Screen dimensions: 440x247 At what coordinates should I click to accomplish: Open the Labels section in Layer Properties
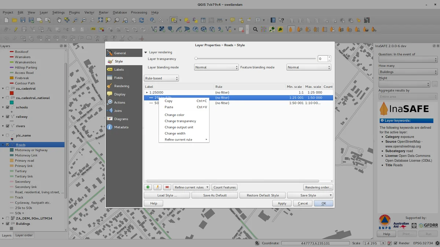[119, 70]
